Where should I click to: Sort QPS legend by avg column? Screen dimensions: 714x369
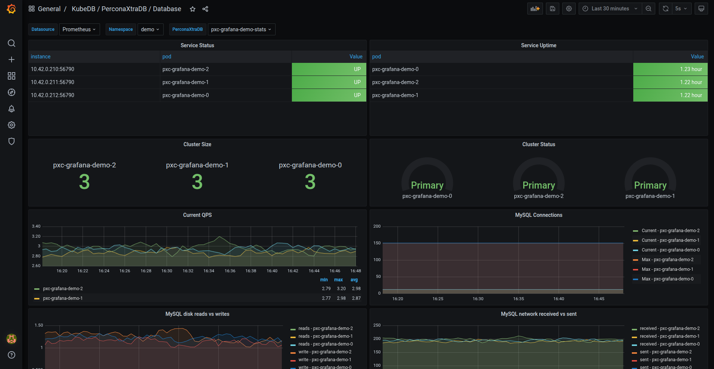point(354,280)
